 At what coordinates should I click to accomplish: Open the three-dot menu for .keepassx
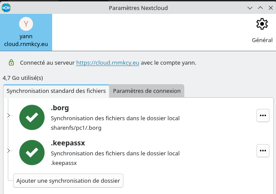tap(262, 151)
